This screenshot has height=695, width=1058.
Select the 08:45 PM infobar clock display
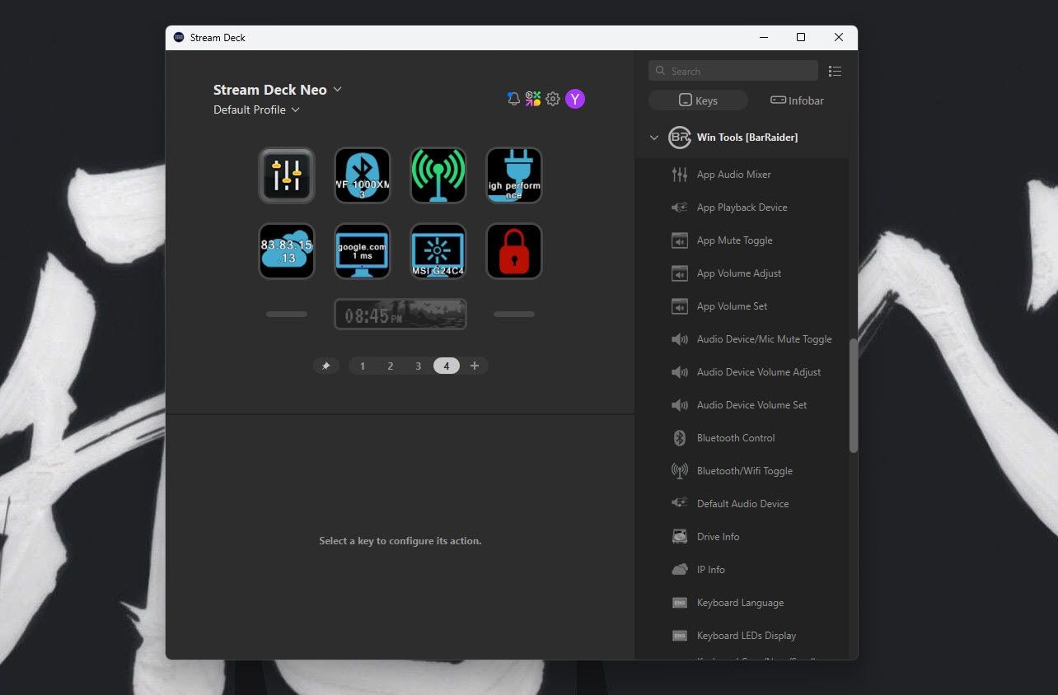click(x=400, y=315)
